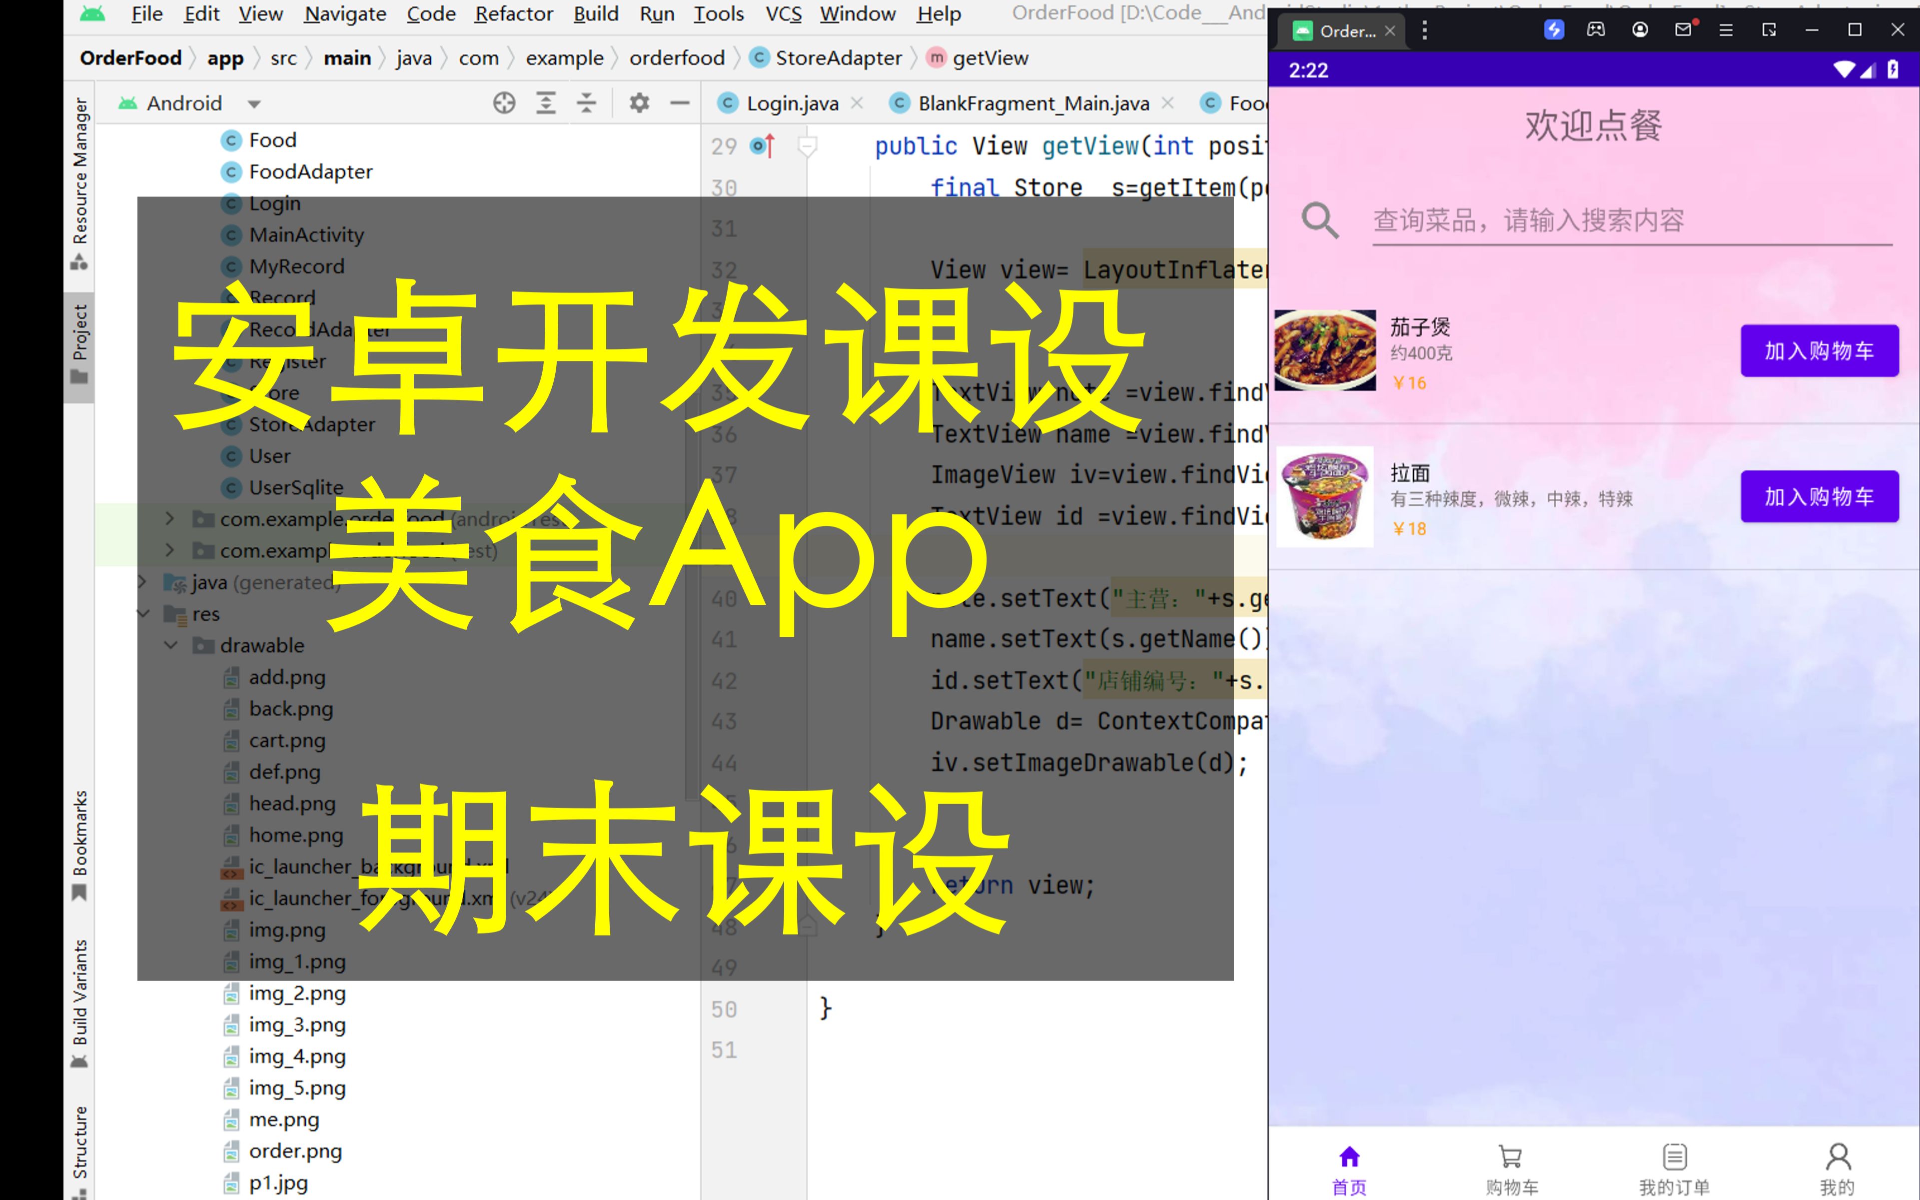1920x1200 pixels.
Task: Open the Bookmarks side tool window
Action: coord(79,845)
